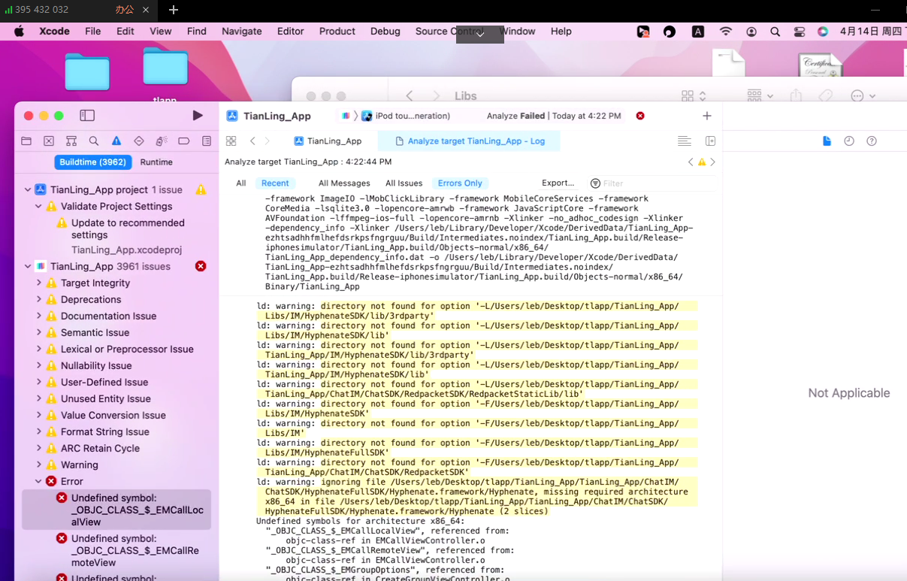Expand the Warning group

click(38, 465)
